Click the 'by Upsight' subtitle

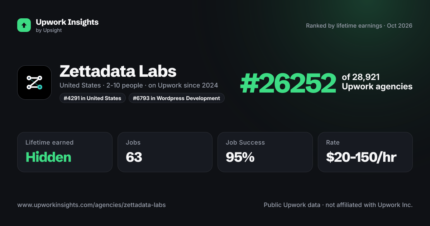coord(49,30)
